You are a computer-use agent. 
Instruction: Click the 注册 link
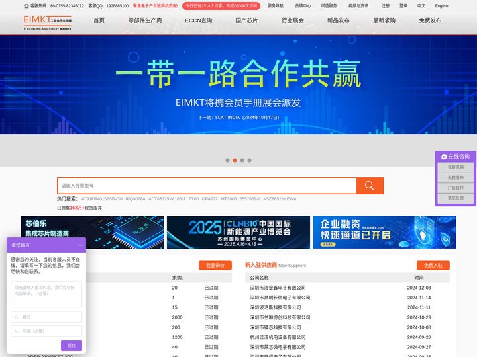[x=386, y=6]
